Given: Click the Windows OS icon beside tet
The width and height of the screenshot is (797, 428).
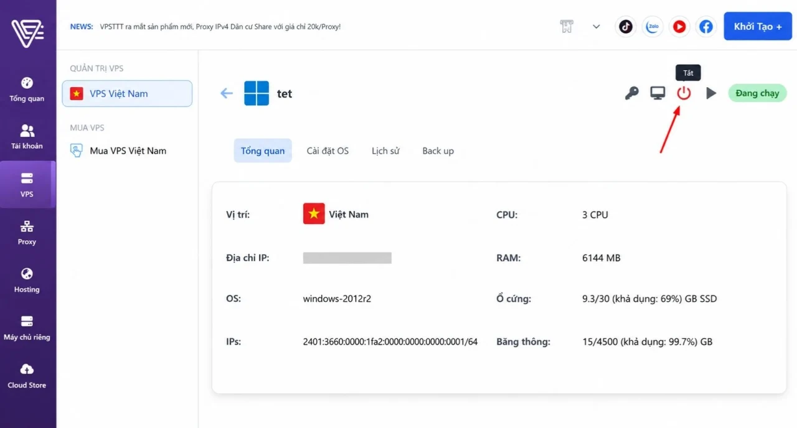Looking at the screenshot, I should click(257, 93).
